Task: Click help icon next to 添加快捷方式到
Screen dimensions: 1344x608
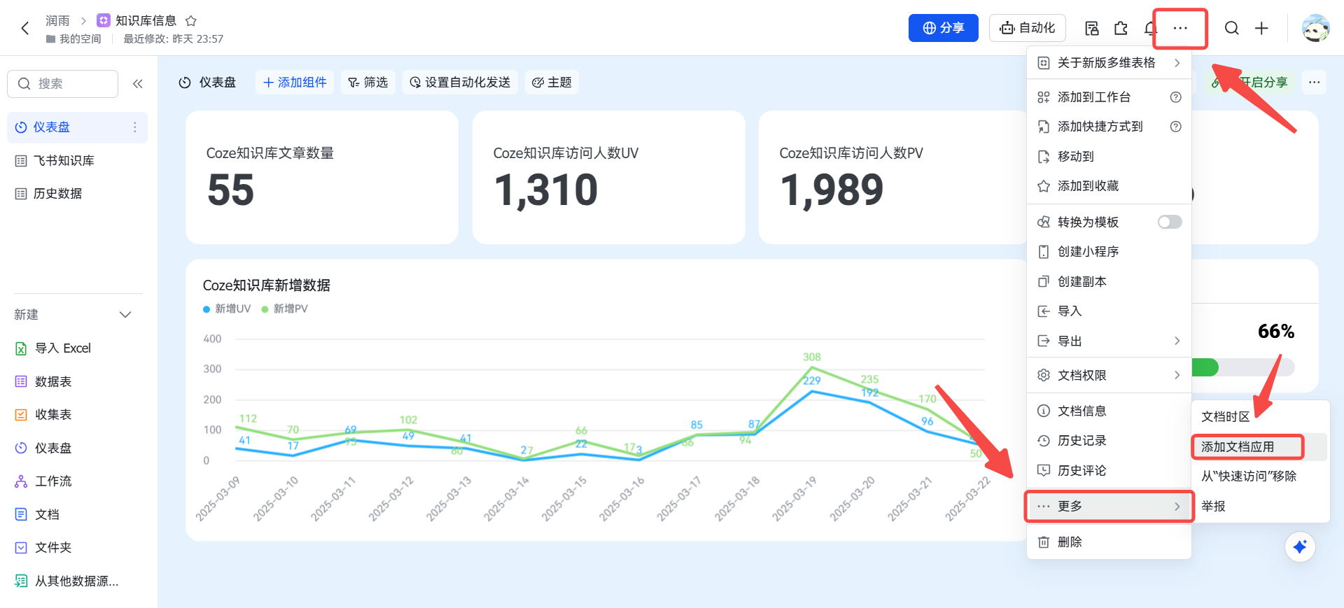Action: tap(1176, 127)
